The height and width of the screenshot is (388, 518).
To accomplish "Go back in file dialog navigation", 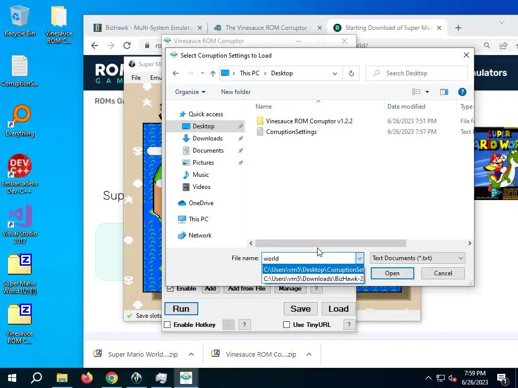I will pos(176,73).
